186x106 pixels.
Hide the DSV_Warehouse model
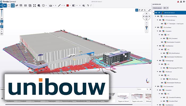click(164, 79)
